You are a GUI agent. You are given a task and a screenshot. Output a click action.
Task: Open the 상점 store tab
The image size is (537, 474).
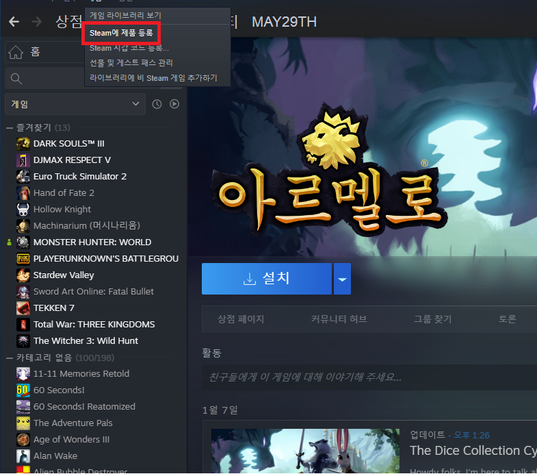pyautogui.click(x=68, y=22)
